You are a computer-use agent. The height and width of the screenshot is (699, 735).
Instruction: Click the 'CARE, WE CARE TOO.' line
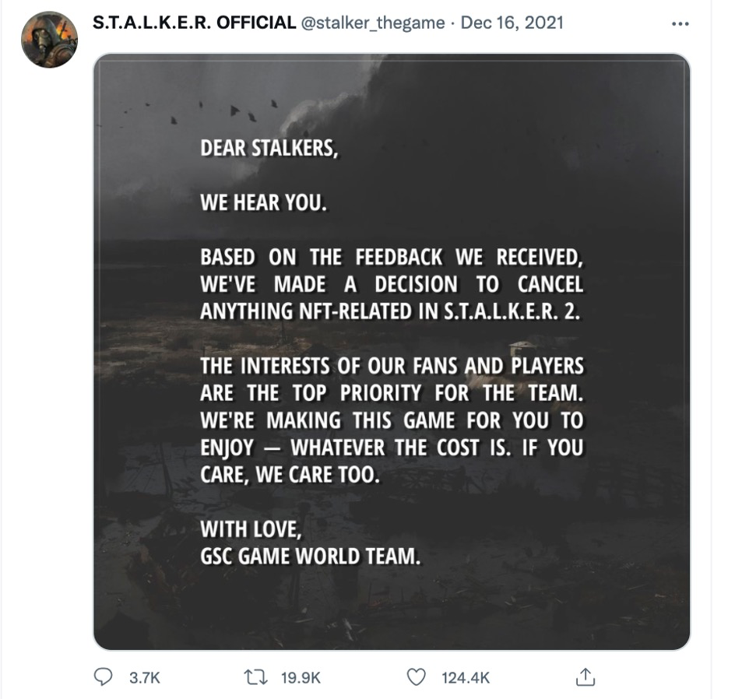point(291,475)
